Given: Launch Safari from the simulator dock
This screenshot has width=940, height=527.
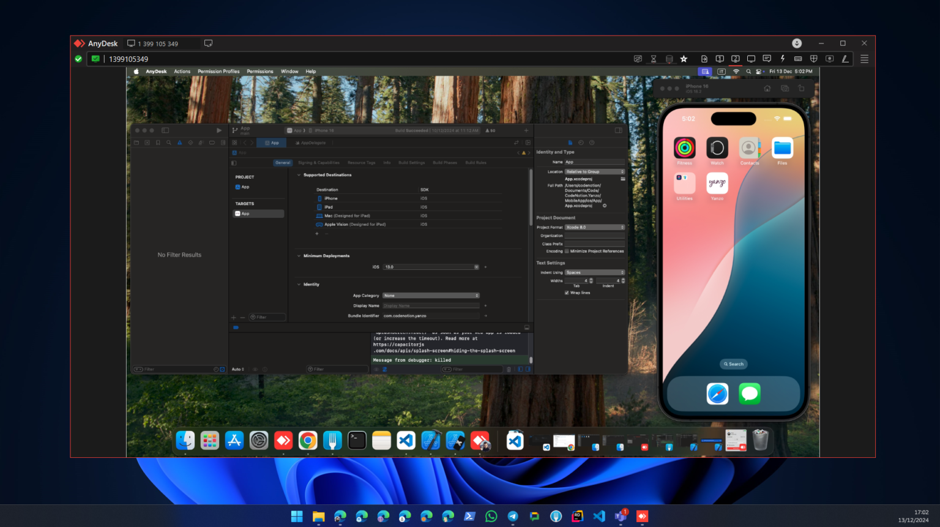Looking at the screenshot, I should click(717, 394).
